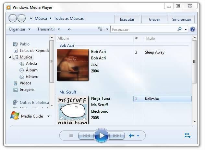Click the Media Guide button label
The height and width of the screenshot is (150, 205).
coord(32,116)
